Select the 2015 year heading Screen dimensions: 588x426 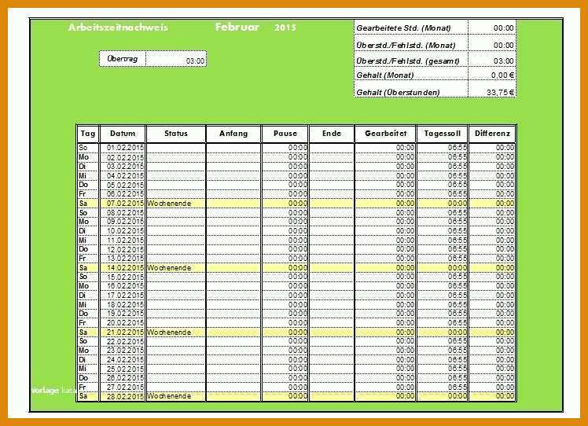coord(285,28)
